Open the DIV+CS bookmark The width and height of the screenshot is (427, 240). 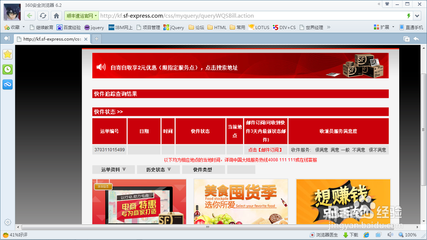tap(284, 27)
